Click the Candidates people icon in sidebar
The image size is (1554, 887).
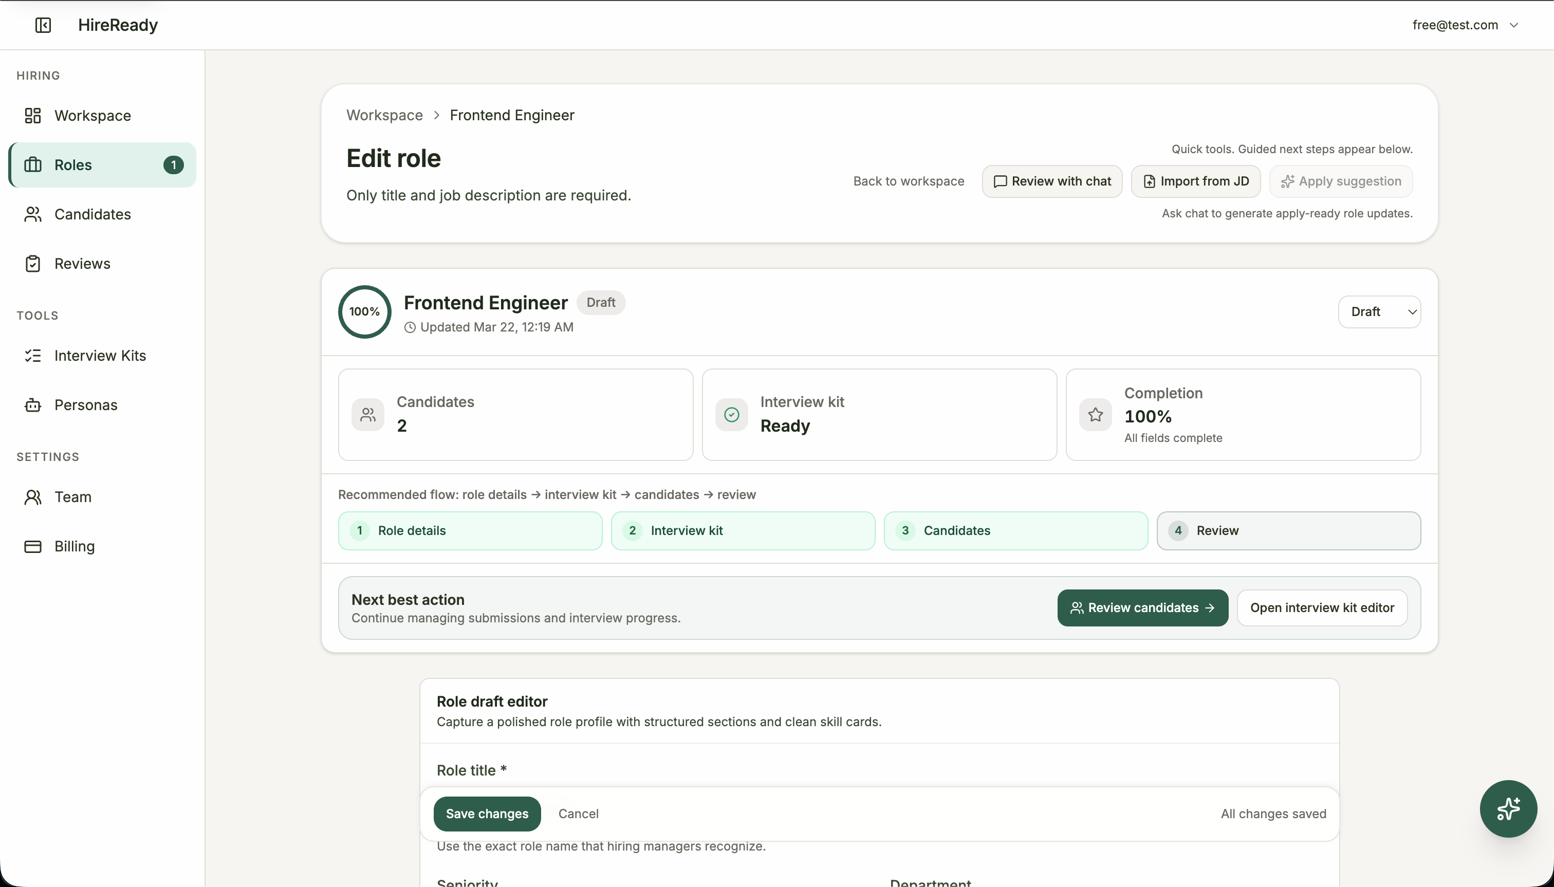[33, 214]
